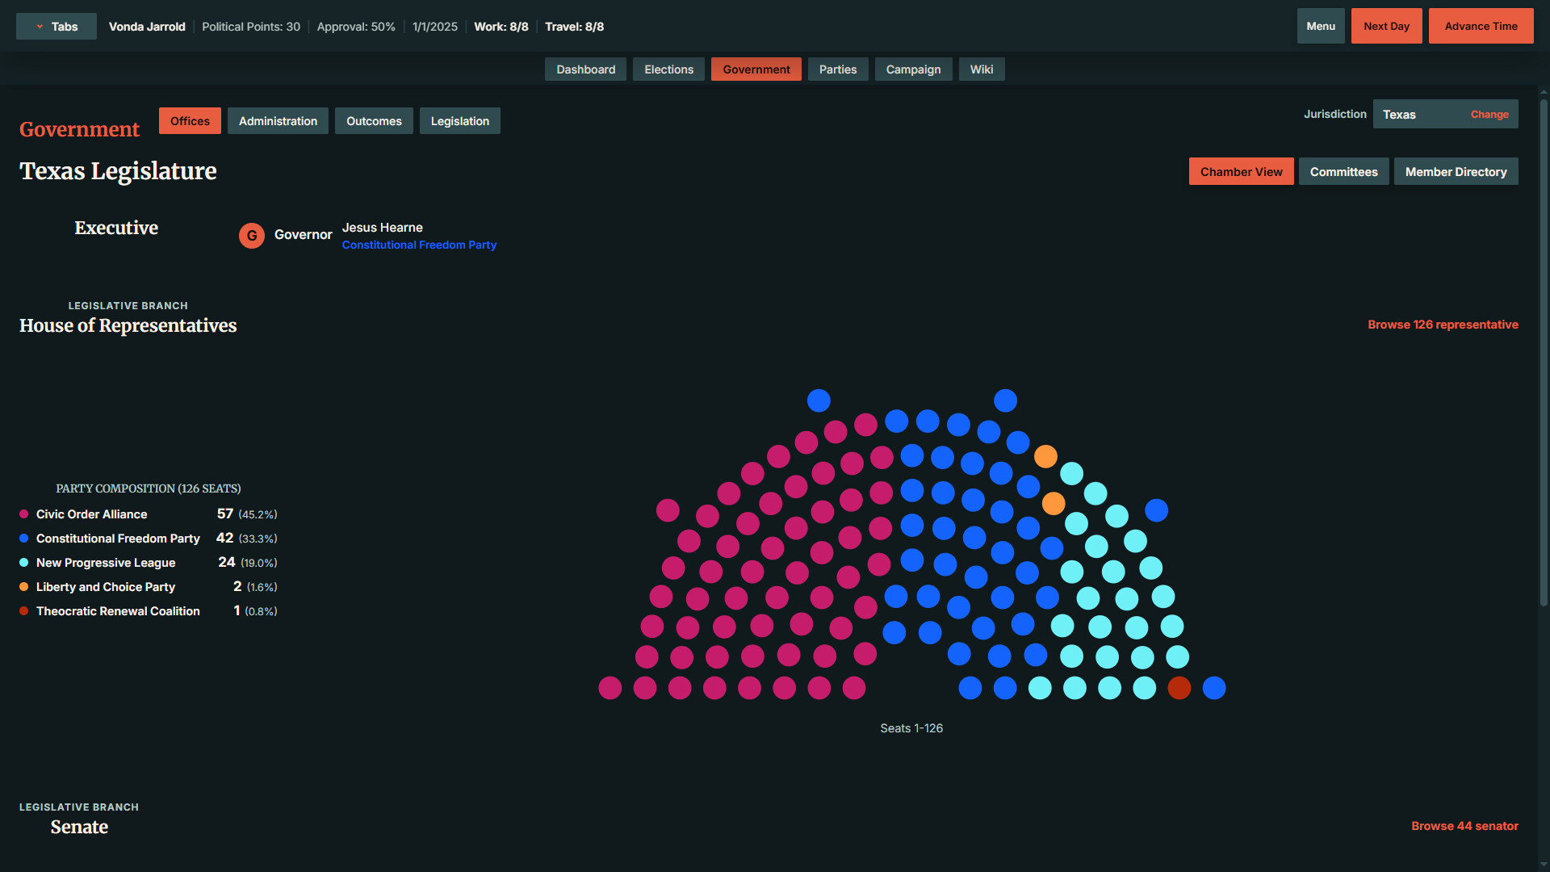Click Browse 126 representative link

[x=1443, y=325]
